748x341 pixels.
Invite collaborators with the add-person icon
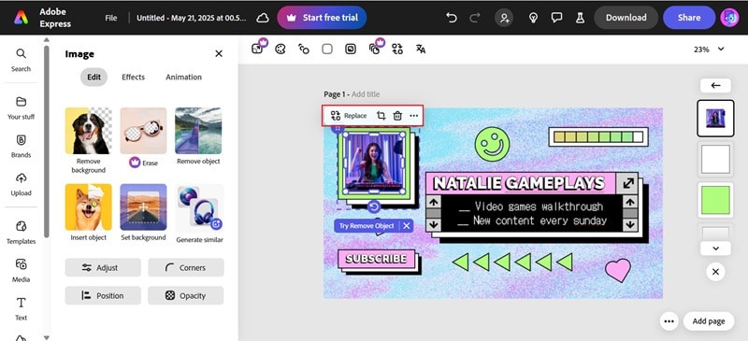click(504, 18)
